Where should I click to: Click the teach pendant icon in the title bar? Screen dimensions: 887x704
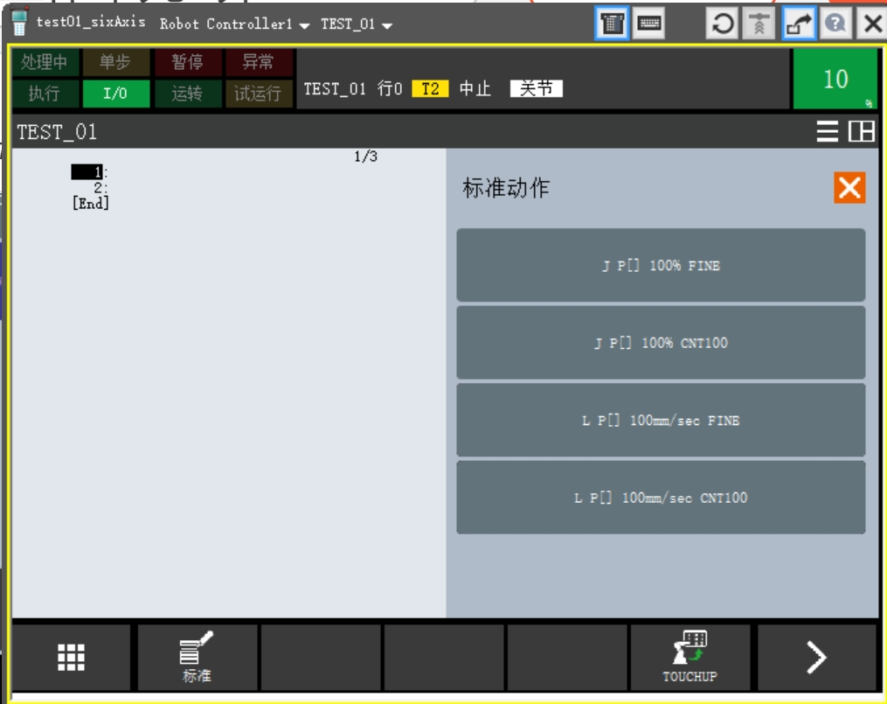pos(18,23)
